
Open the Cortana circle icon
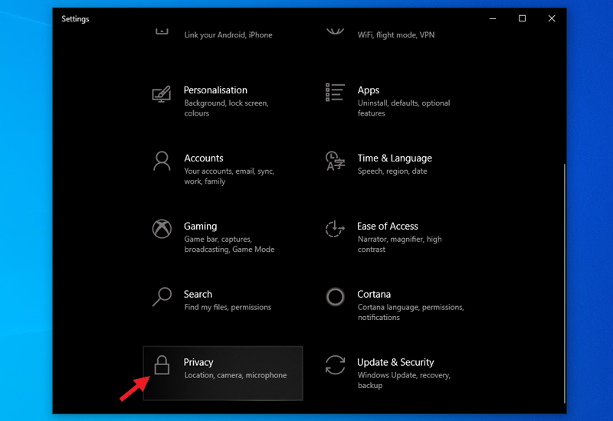(x=335, y=297)
